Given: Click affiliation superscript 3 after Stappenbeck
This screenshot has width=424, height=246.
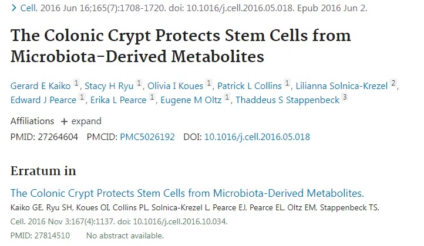Looking at the screenshot, I should coord(345,97).
